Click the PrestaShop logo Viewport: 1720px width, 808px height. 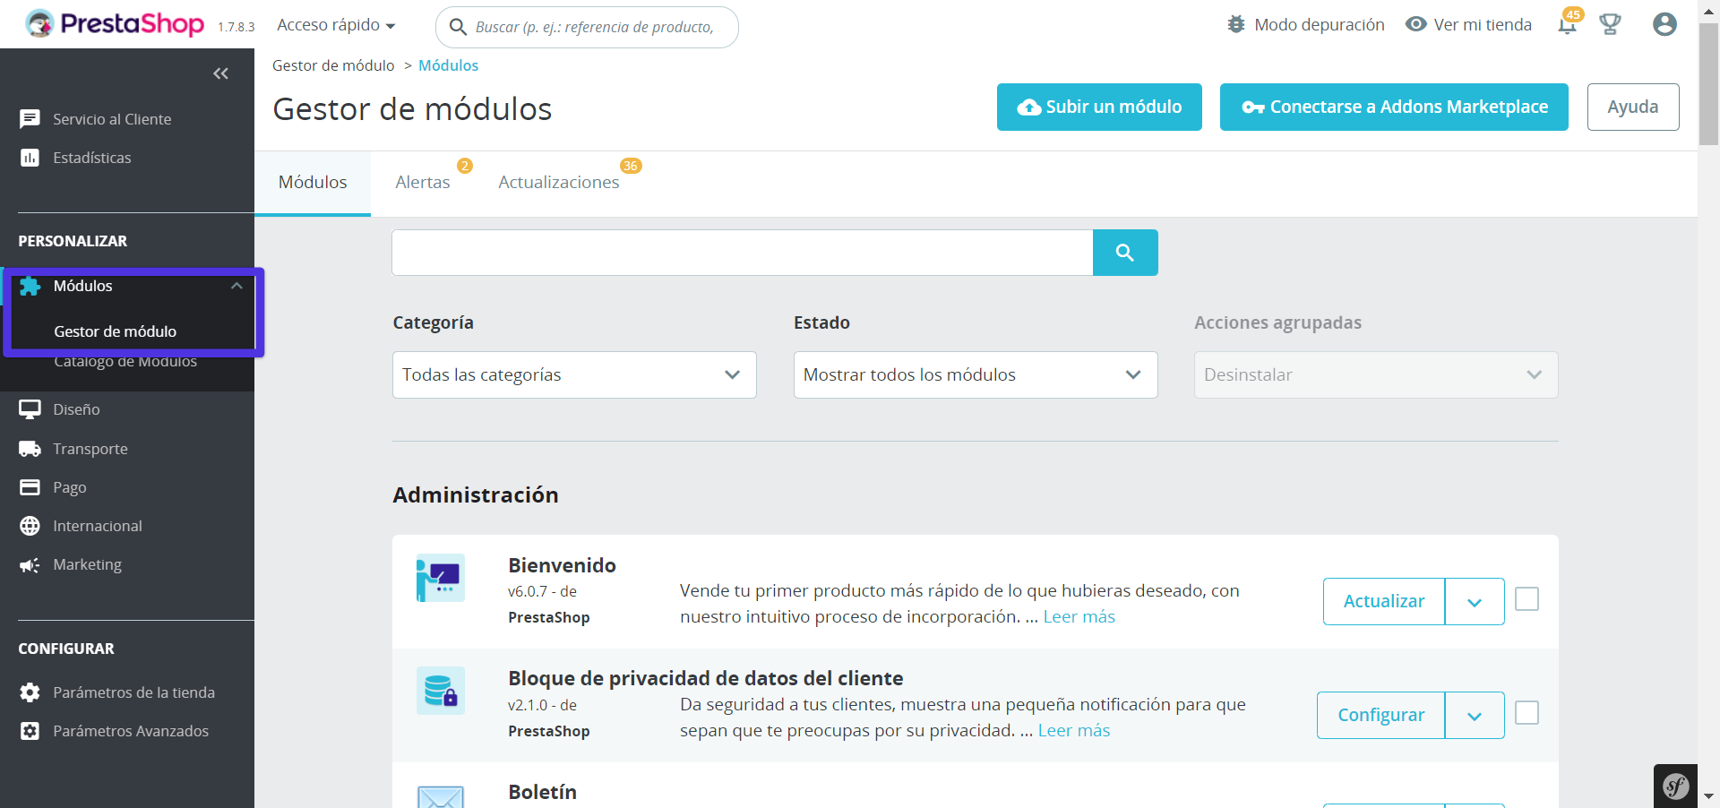click(x=115, y=24)
